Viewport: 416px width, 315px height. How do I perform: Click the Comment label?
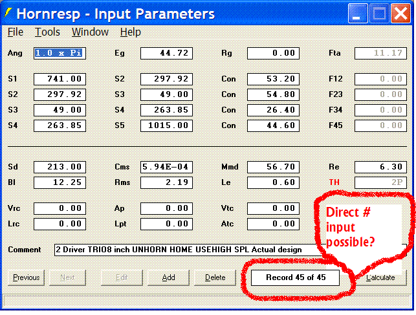(25, 250)
